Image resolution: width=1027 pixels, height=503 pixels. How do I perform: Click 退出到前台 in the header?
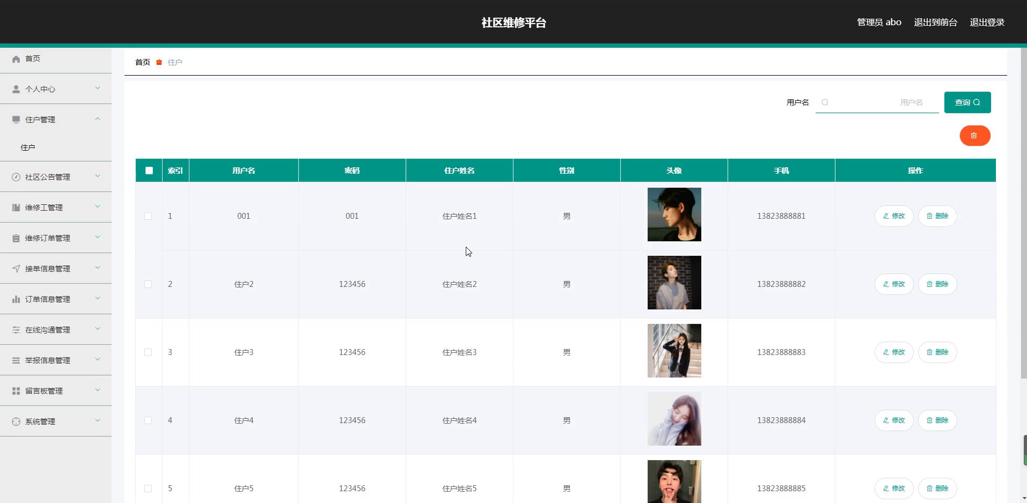pos(935,23)
